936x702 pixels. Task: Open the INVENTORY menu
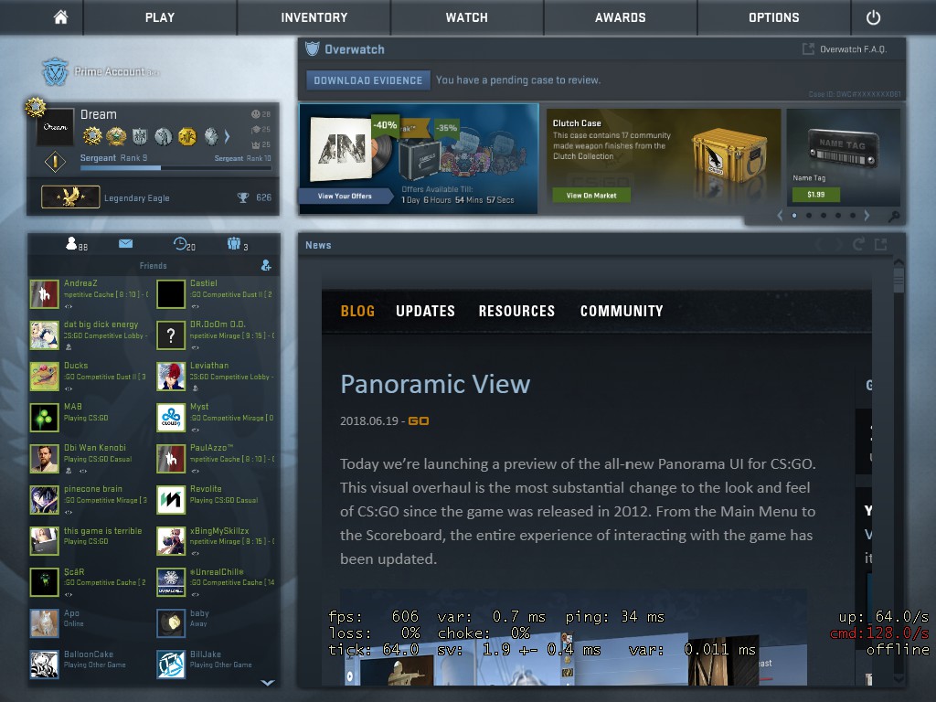coord(314,17)
